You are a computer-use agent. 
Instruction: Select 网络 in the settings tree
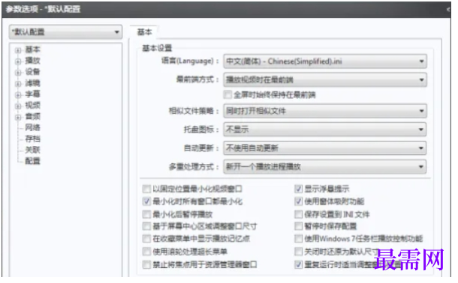[32, 127]
